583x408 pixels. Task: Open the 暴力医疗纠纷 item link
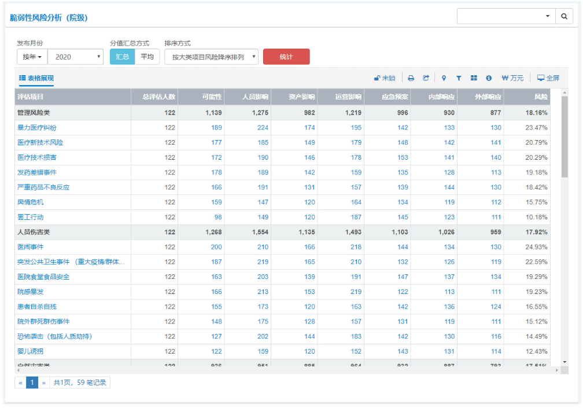pyautogui.click(x=37, y=127)
